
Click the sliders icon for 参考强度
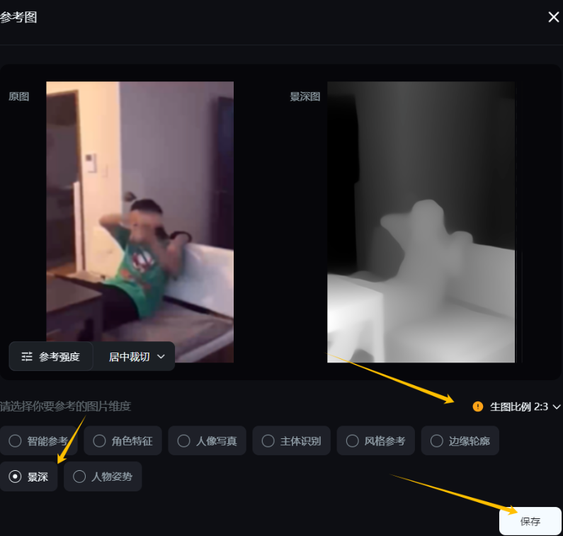point(27,357)
